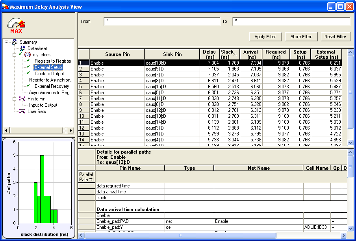Click the User Sets icon
This screenshot has height=241, width=356.
pos(22,111)
